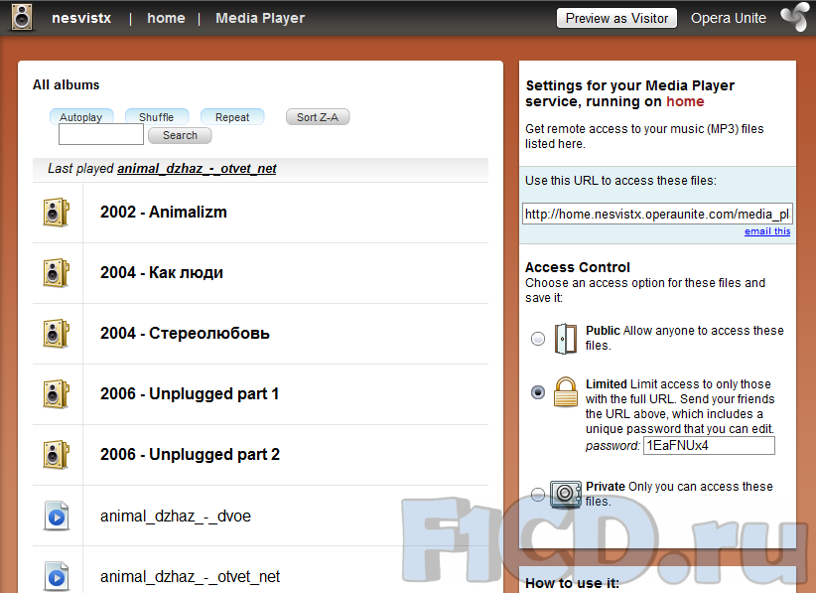The image size is (816, 593).
Task: Open the Opera Unite link
Action: pyautogui.click(x=728, y=18)
